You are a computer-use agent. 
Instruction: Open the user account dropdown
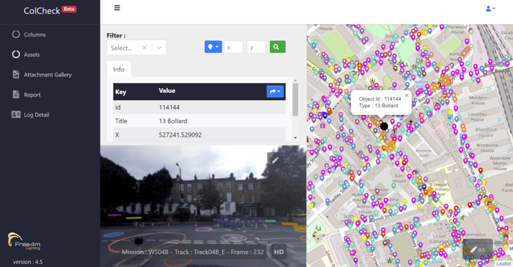click(x=490, y=9)
